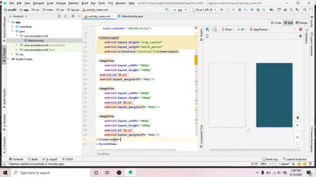Viewport: 316px width, 177px height.
Task: Click the design surface layers icon
Action: click(207, 29)
